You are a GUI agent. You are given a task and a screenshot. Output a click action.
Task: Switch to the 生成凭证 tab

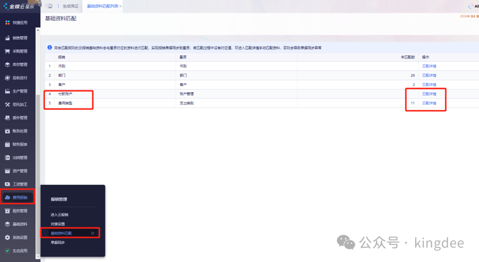pos(71,6)
